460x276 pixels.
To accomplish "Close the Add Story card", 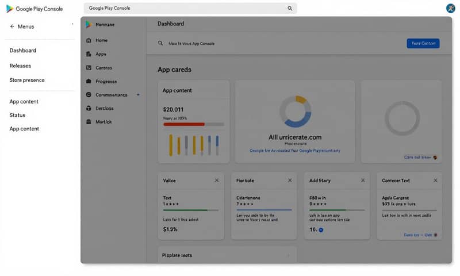I will coord(363,181).
